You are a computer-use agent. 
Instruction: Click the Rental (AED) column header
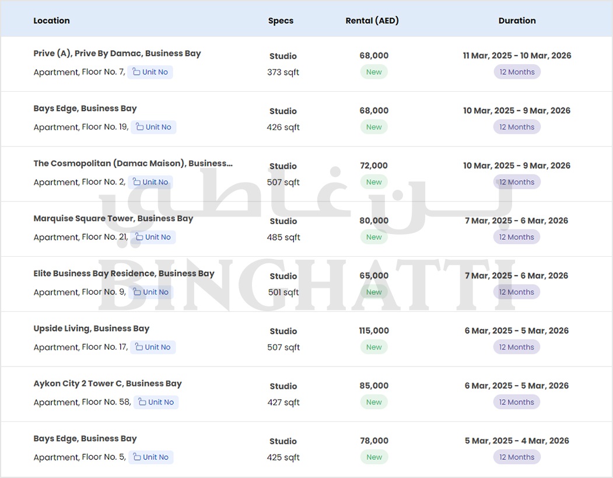pos(372,20)
